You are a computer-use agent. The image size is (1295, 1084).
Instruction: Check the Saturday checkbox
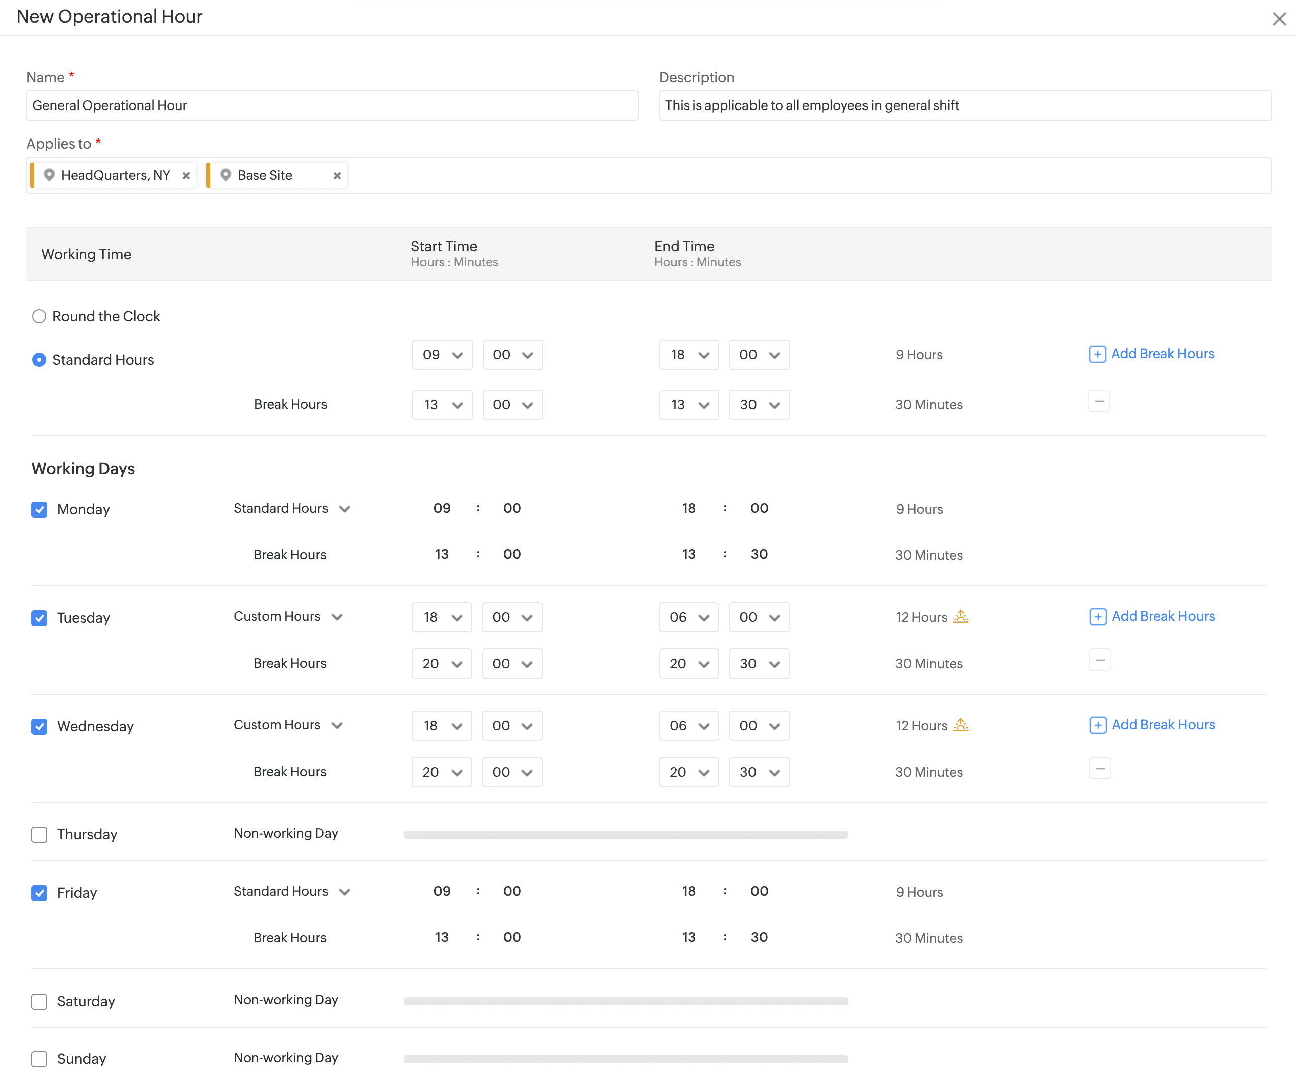39,1002
